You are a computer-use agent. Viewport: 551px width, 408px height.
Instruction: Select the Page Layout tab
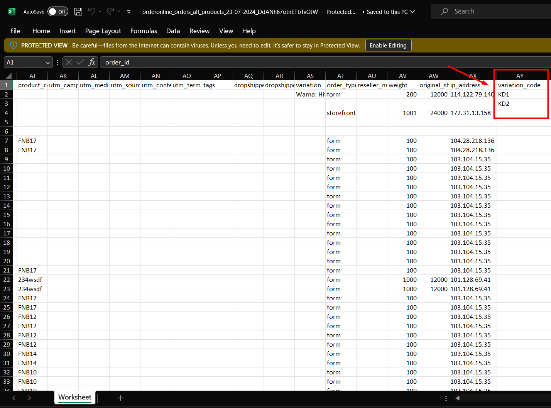point(103,31)
